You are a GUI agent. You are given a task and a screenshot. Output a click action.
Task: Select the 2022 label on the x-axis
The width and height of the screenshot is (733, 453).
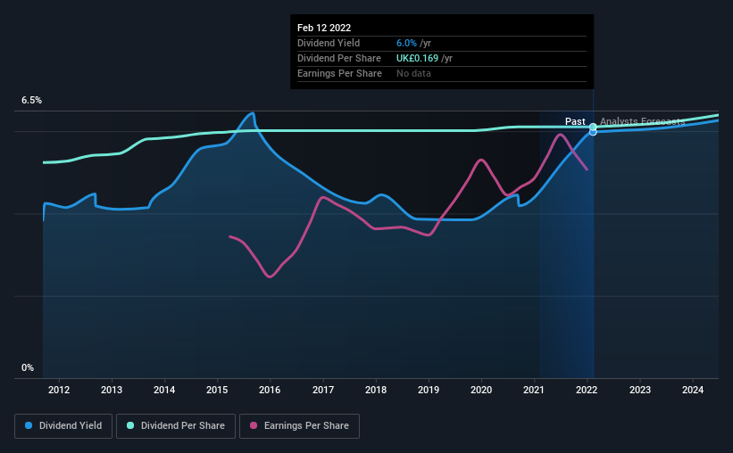(x=587, y=390)
